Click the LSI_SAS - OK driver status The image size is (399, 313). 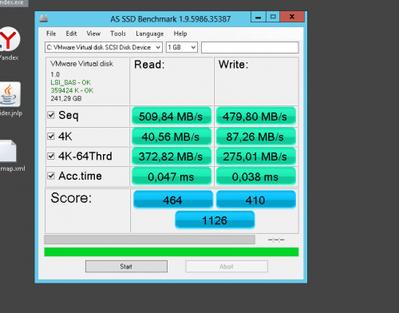71,82
